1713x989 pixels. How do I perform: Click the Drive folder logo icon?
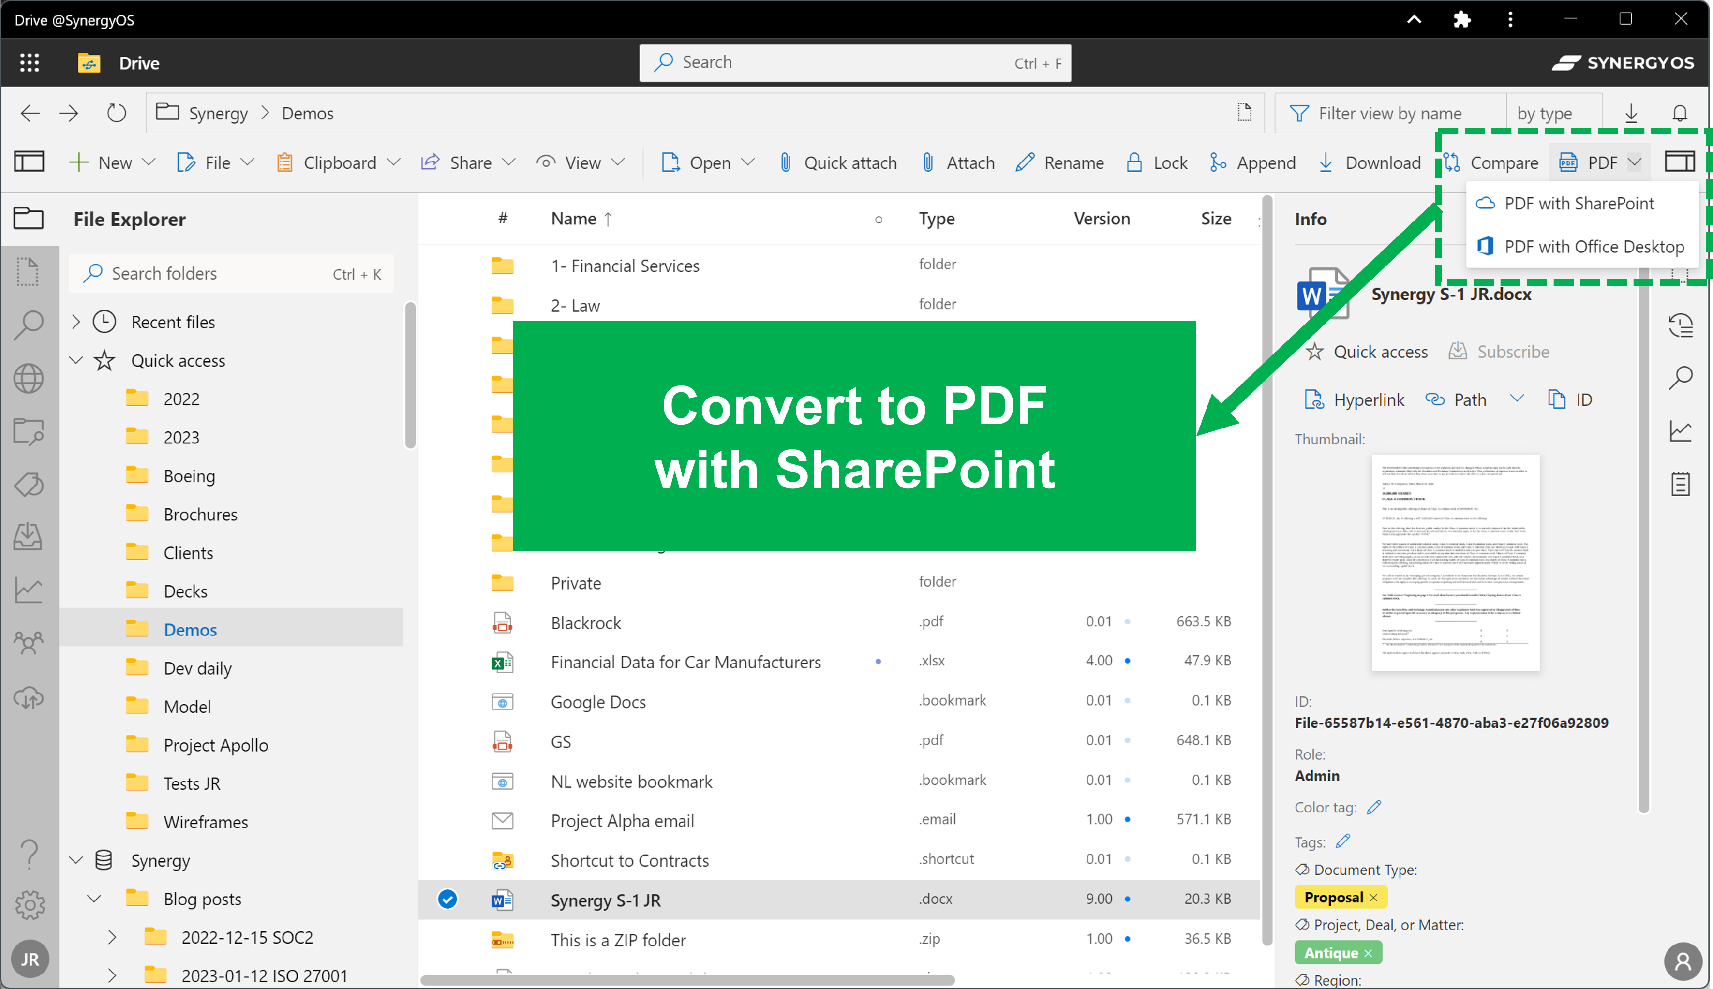(89, 62)
